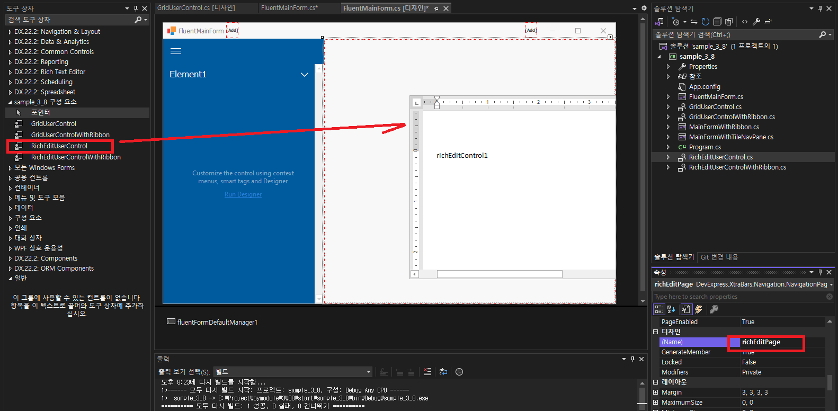Click left Add button on form title bar
Viewport: 838px width, 411px height.
(232, 30)
